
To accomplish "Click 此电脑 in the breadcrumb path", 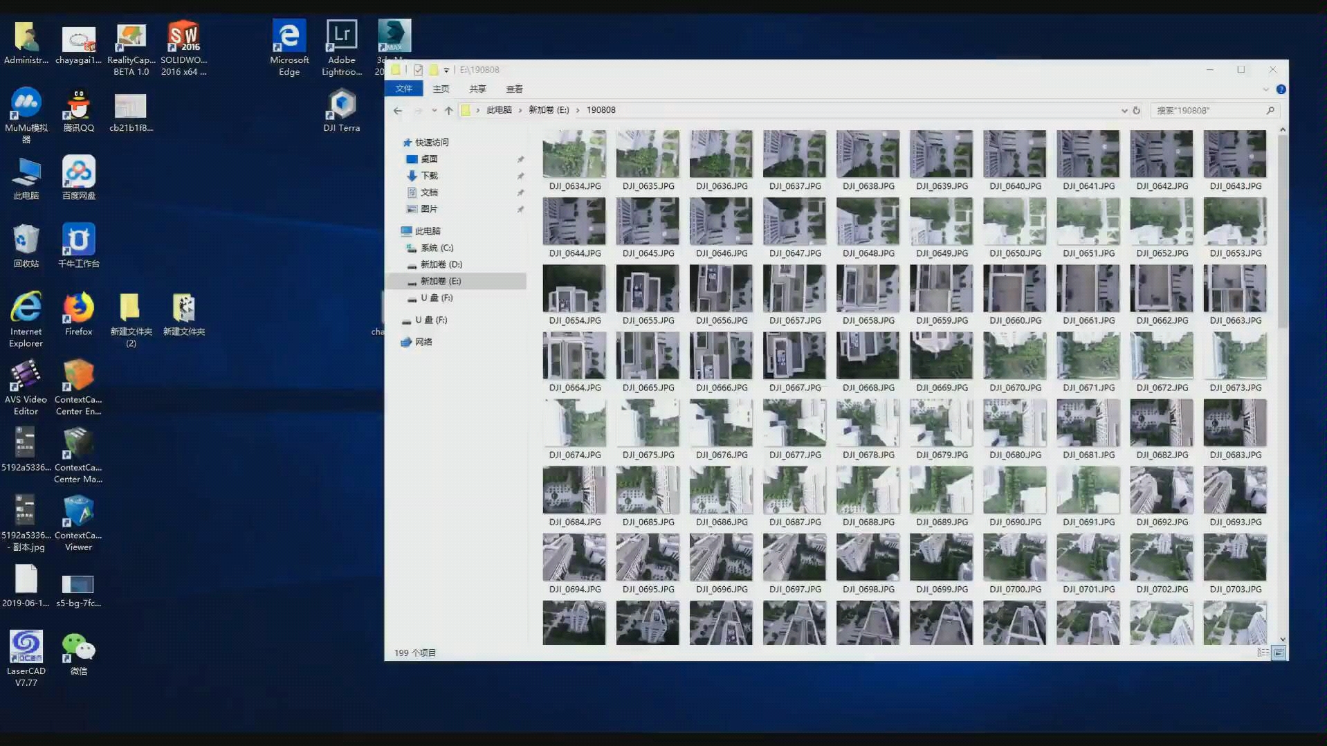I will tap(499, 110).
